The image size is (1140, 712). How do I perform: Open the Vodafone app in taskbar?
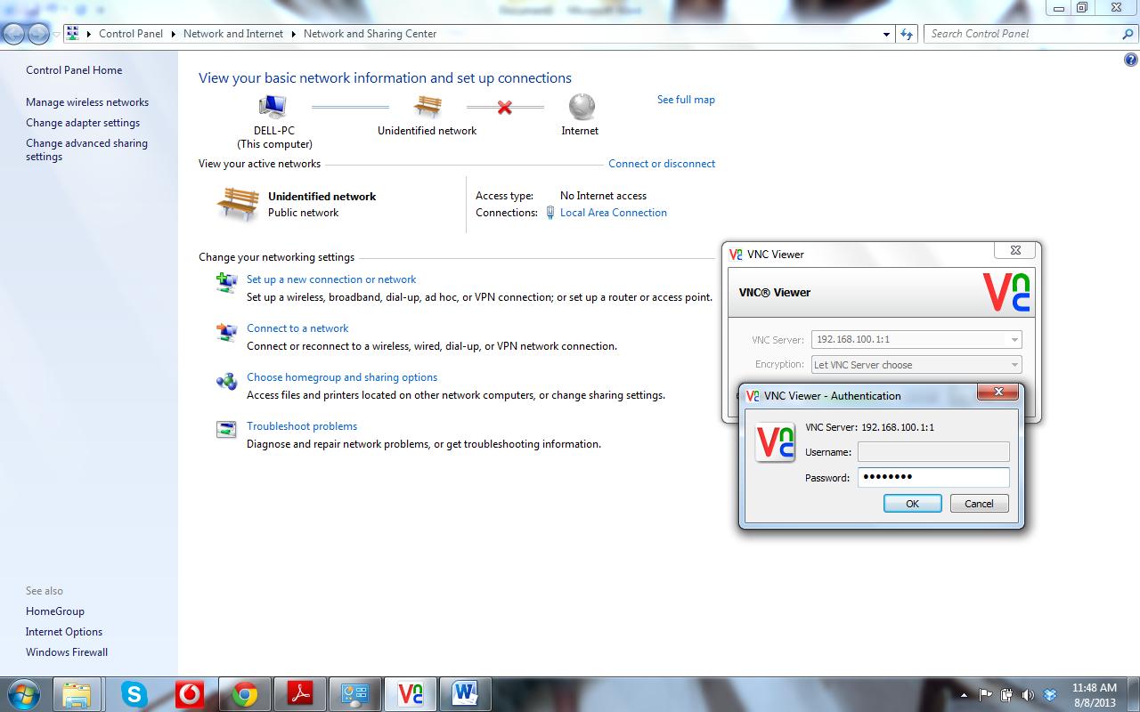click(x=190, y=694)
